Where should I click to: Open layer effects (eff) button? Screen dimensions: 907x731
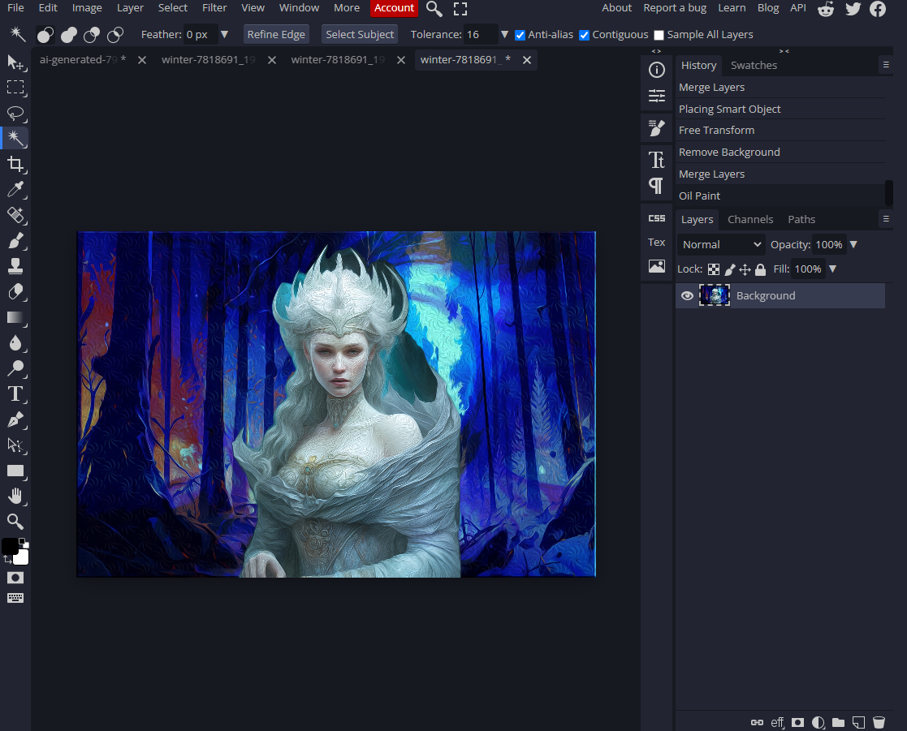click(x=777, y=722)
